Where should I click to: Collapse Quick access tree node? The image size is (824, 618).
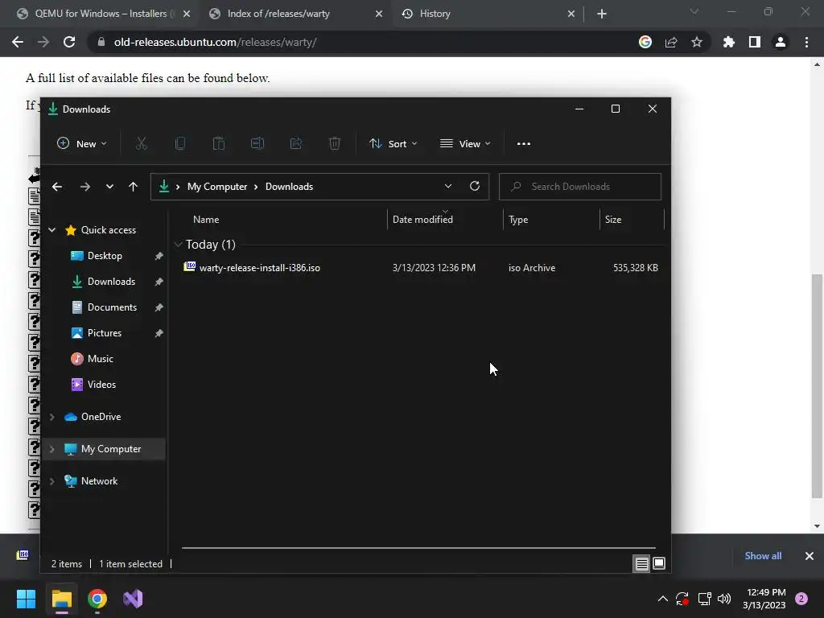(52, 229)
